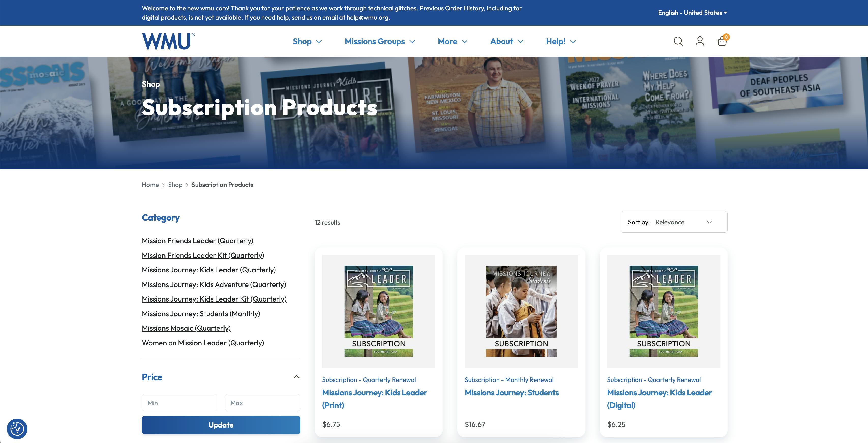The width and height of the screenshot is (868, 443).
Task: Select Mission Friends Leader (Quarterly) category
Action: [198, 241]
